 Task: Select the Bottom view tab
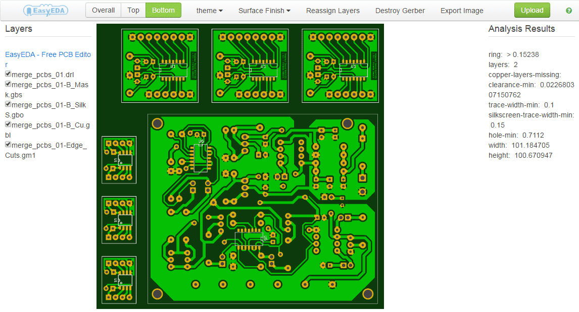[163, 10]
